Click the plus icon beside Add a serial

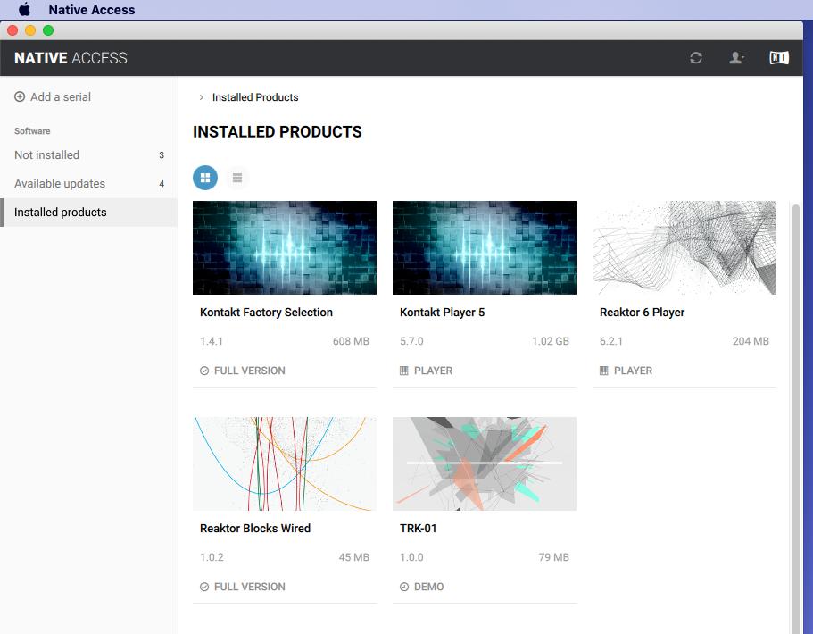19,96
